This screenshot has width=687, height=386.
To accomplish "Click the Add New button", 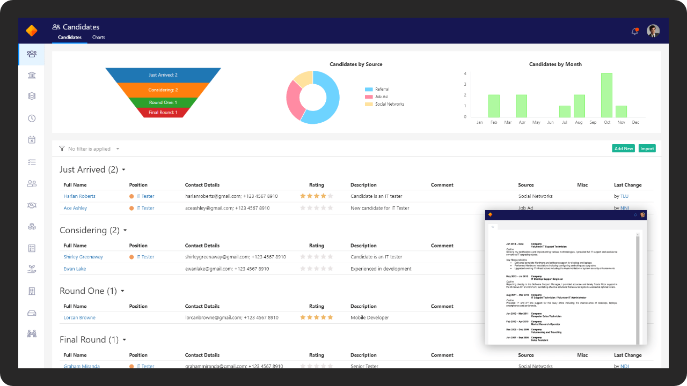I will [623, 149].
